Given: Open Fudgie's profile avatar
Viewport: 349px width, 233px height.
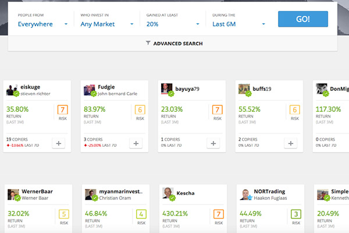Looking at the screenshot, I should coord(89,90).
